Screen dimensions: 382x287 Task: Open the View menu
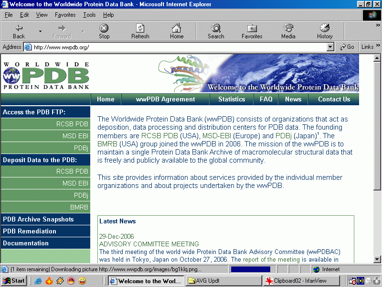42,15
